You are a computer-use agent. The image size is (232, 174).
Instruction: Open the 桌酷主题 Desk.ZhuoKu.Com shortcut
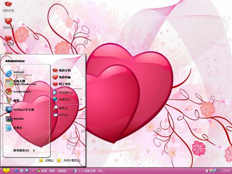click(x=21, y=83)
